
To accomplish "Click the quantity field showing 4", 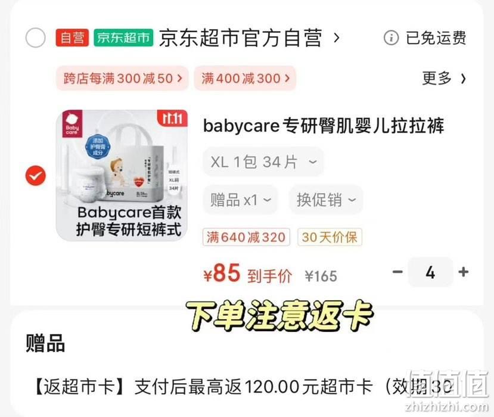I will 430,272.
